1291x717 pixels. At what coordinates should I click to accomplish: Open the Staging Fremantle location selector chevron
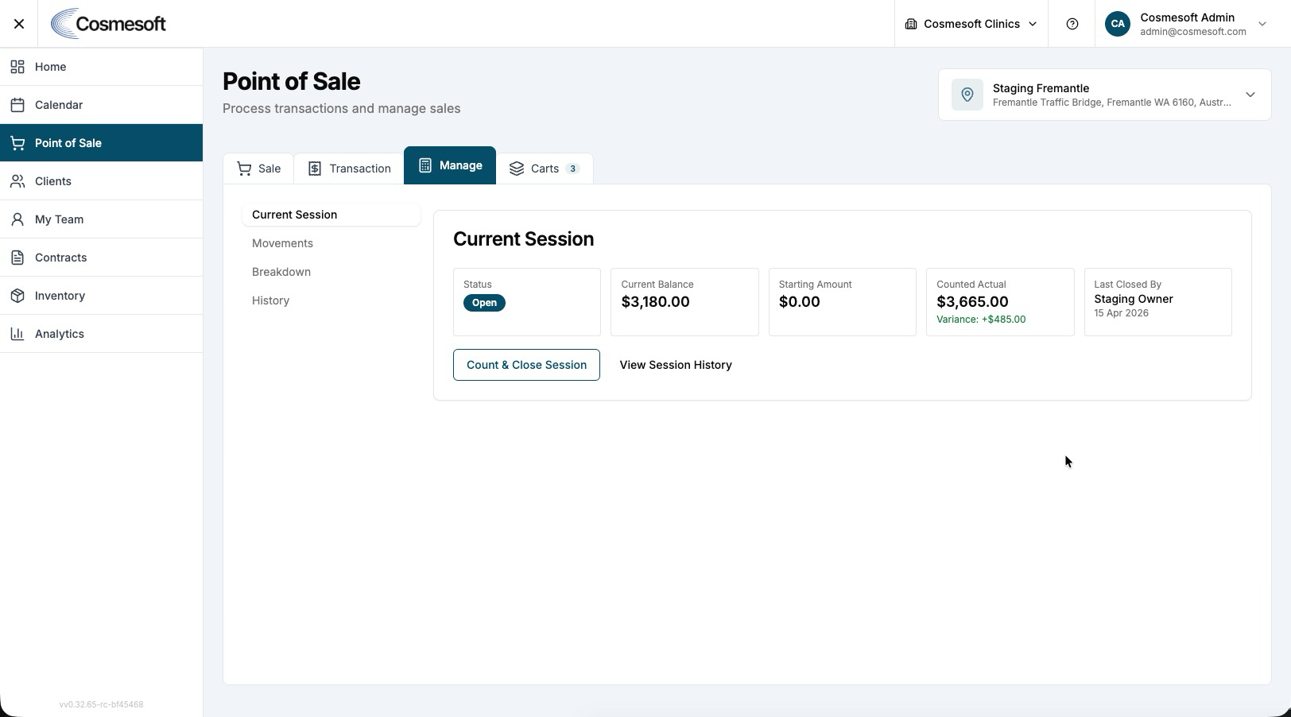coord(1250,95)
